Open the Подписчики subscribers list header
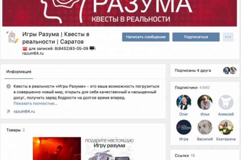The image size is (241, 160). [x=192, y=88]
